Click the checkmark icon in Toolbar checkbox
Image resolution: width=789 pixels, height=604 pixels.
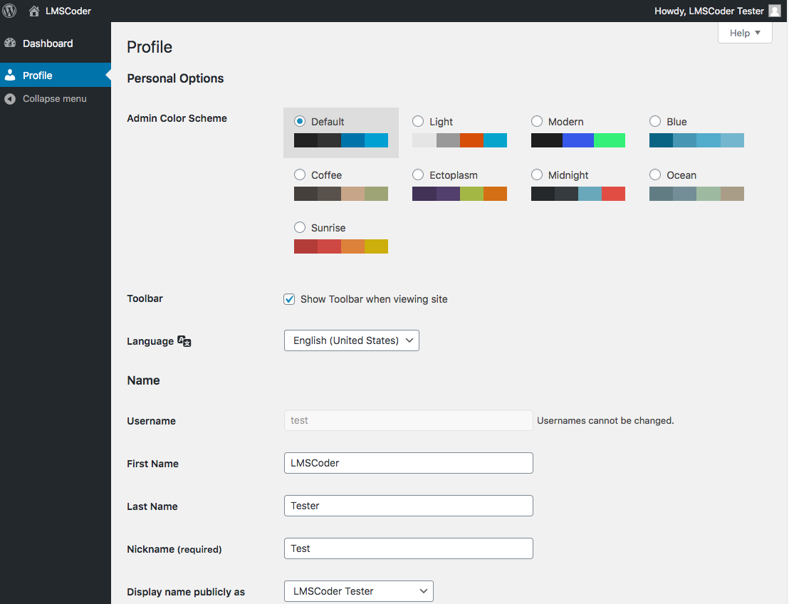[289, 299]
